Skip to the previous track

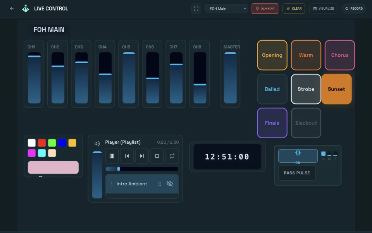pyautogui.click(x=127, y=156)
